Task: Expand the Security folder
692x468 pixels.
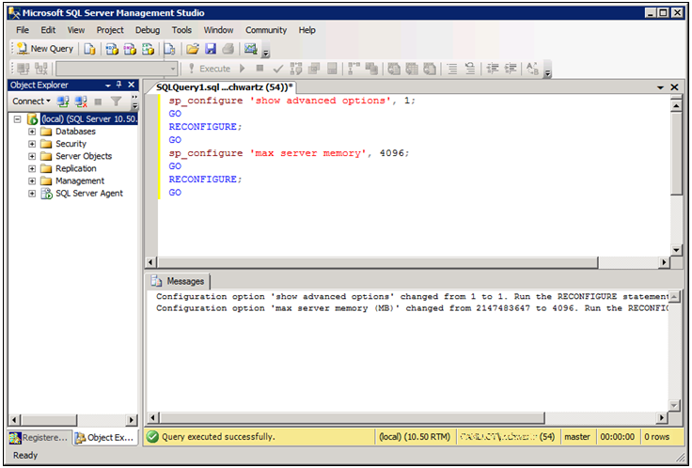Action: click(x=32, y=144)
